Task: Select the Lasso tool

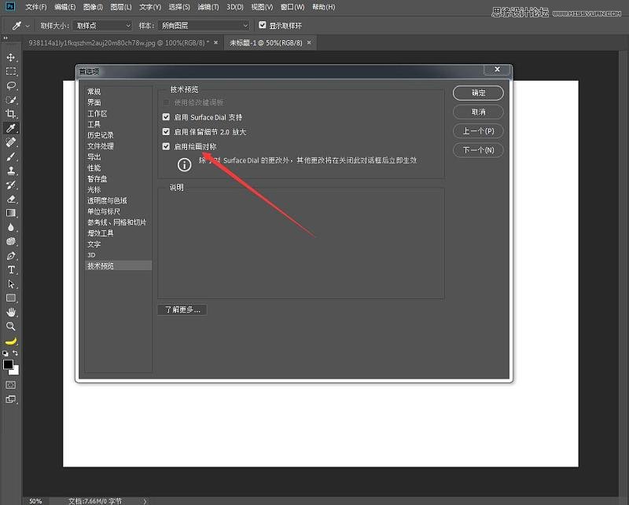Action: tap(10, 84)
